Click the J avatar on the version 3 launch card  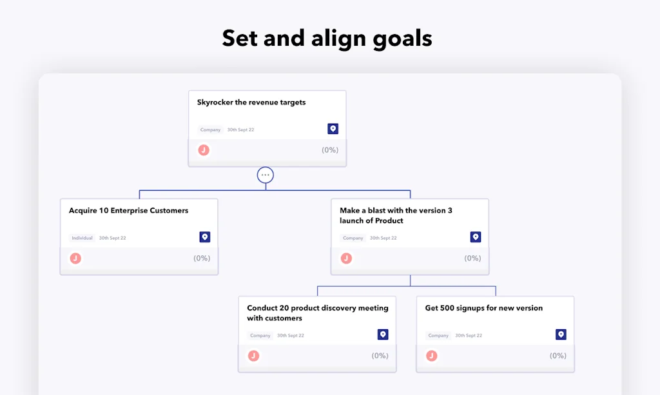point(346,258)
